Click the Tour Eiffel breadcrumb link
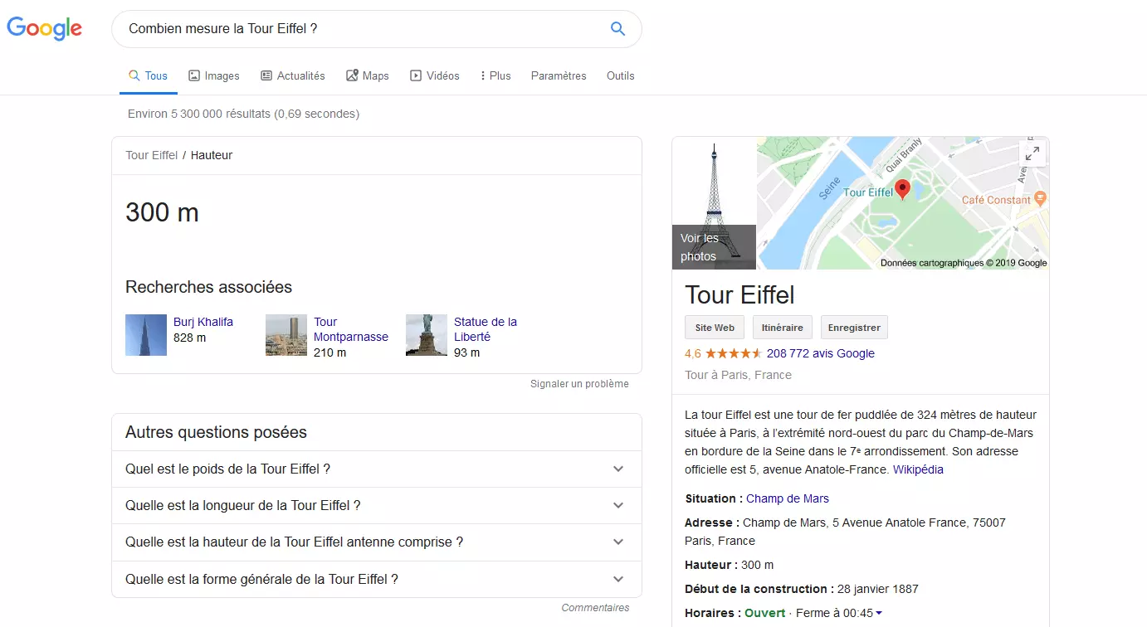Viewport: 1147px width, 627px height. 152,155
